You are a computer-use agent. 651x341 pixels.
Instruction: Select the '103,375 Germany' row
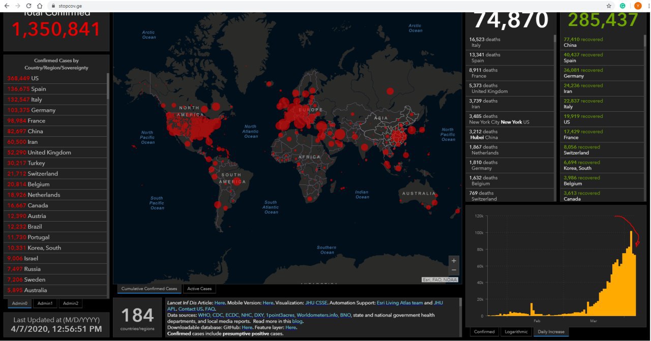(56, 110)
